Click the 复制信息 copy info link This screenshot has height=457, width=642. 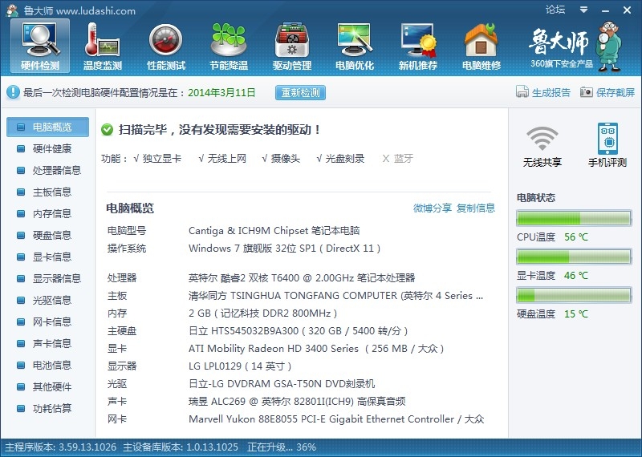(476, 208)
